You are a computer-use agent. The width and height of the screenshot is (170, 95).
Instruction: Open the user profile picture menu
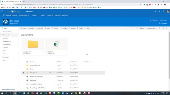click(x=168, y=11)
